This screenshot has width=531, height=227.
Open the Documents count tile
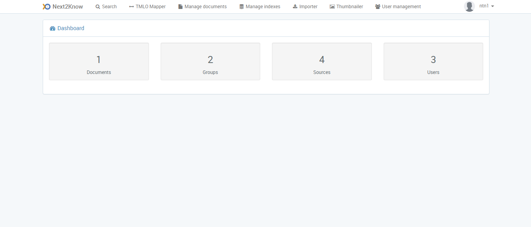[99, 61]
